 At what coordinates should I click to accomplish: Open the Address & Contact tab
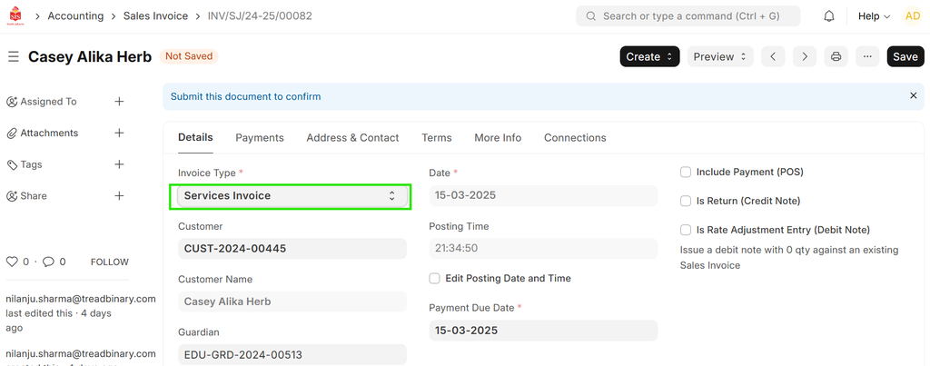click(352, 138)
